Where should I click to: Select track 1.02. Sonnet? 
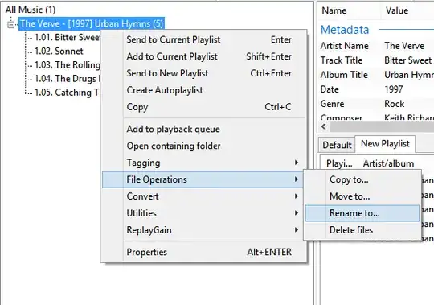59,51
